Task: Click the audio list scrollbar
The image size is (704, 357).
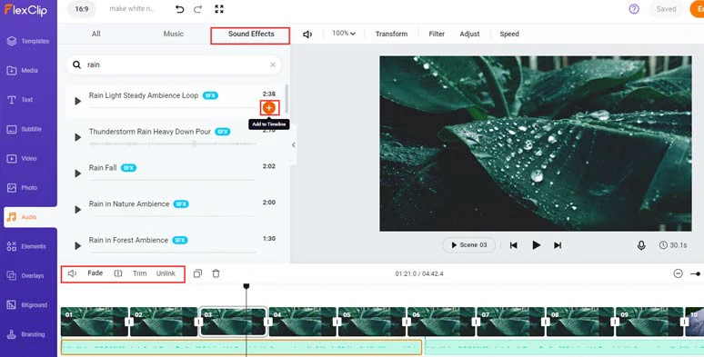Action: coord(286,99)
